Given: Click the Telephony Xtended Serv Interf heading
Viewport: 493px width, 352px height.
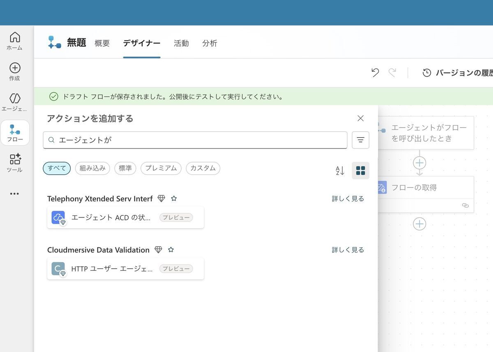Looking at the screenshot, I should pyautogui.click(x=100, y=199).
